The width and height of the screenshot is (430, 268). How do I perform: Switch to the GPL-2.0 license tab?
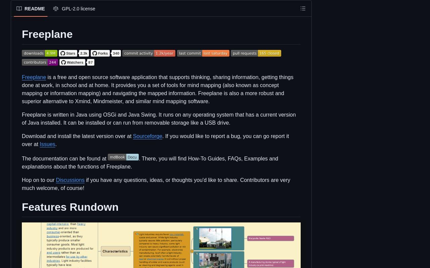click(74, 9)
